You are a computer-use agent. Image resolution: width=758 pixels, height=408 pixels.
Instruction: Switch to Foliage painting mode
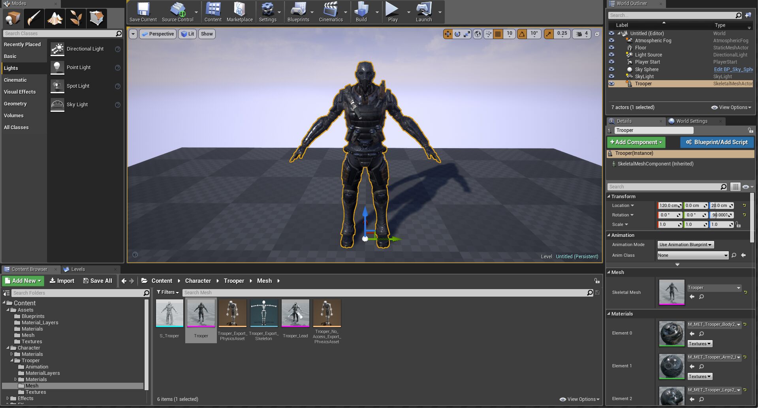(75, 18)
